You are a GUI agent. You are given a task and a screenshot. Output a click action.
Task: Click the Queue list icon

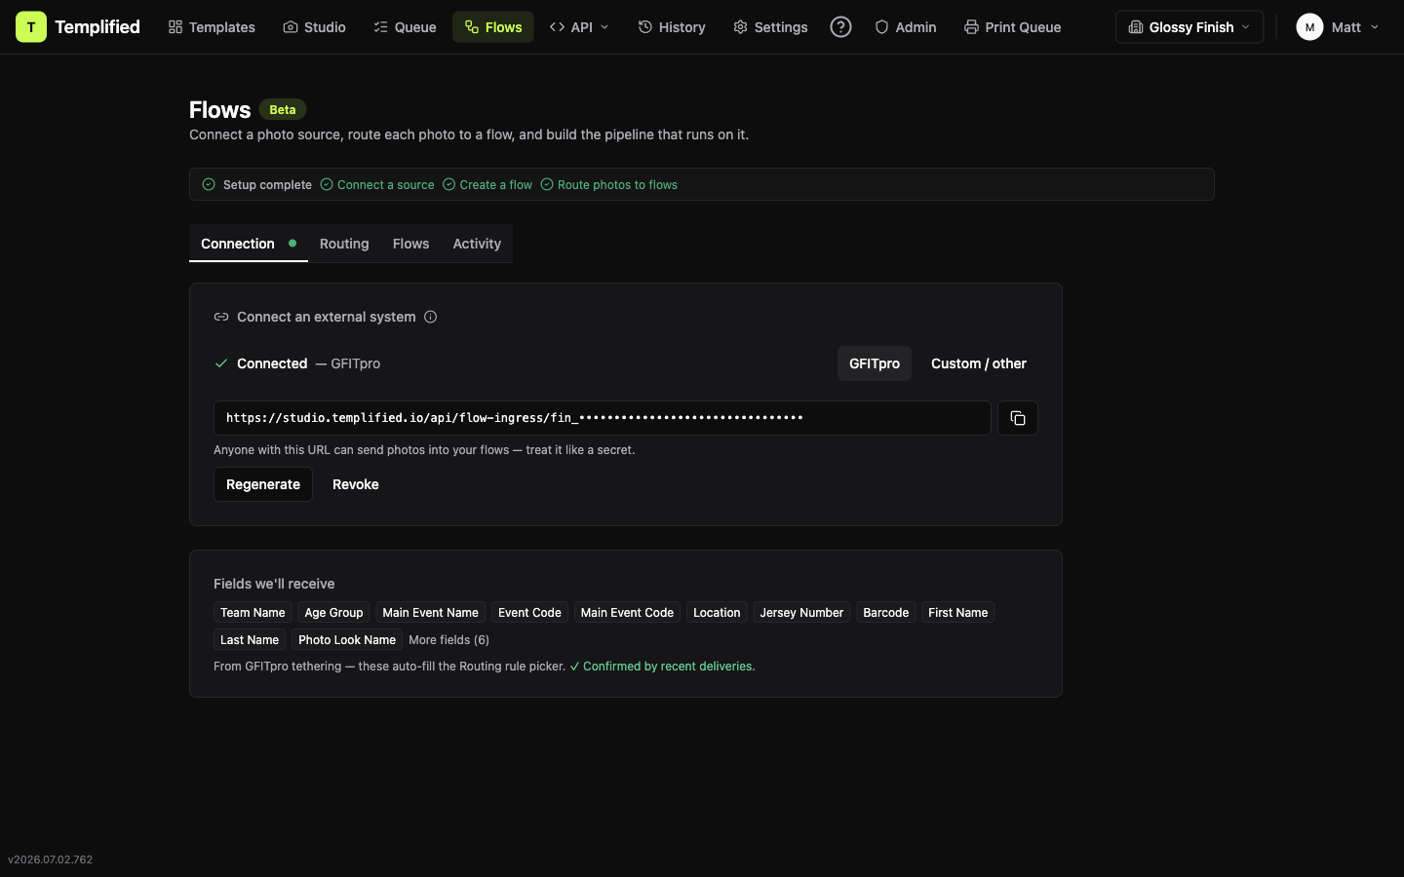click(x=381, y=27)
